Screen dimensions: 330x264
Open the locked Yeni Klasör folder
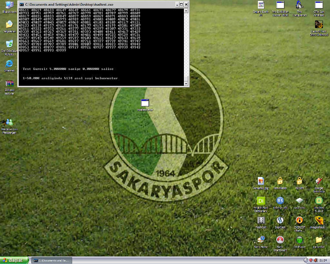280,183
